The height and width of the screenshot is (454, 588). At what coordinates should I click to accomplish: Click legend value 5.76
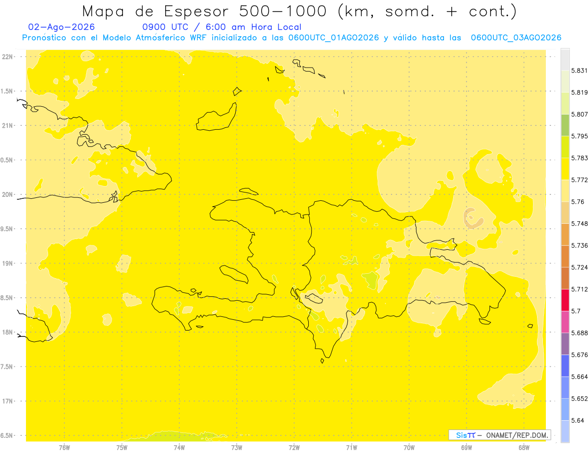[578, 201]
